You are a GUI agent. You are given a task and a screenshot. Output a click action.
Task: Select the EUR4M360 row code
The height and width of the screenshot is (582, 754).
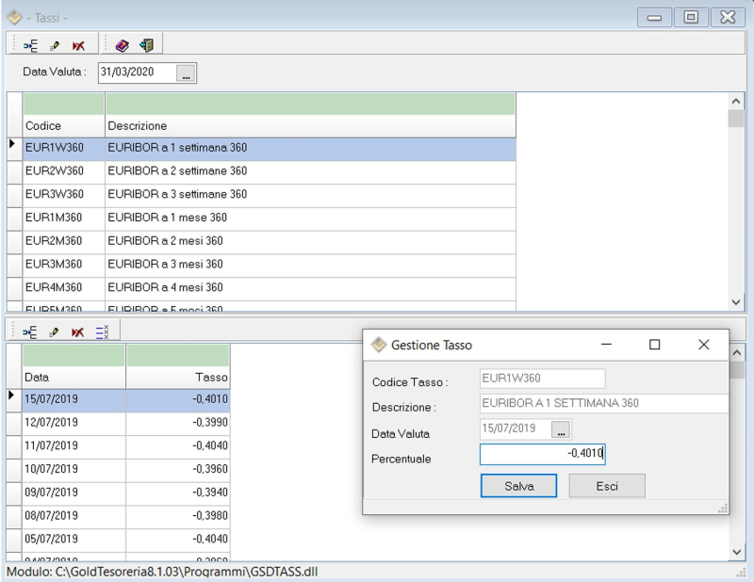point(54,287)
